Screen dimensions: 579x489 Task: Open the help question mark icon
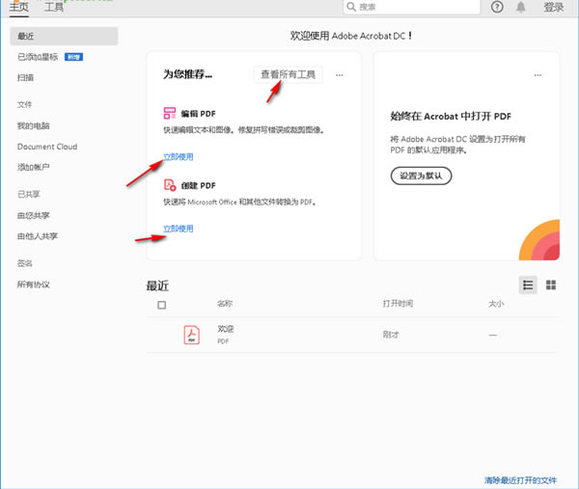[497, 7]
